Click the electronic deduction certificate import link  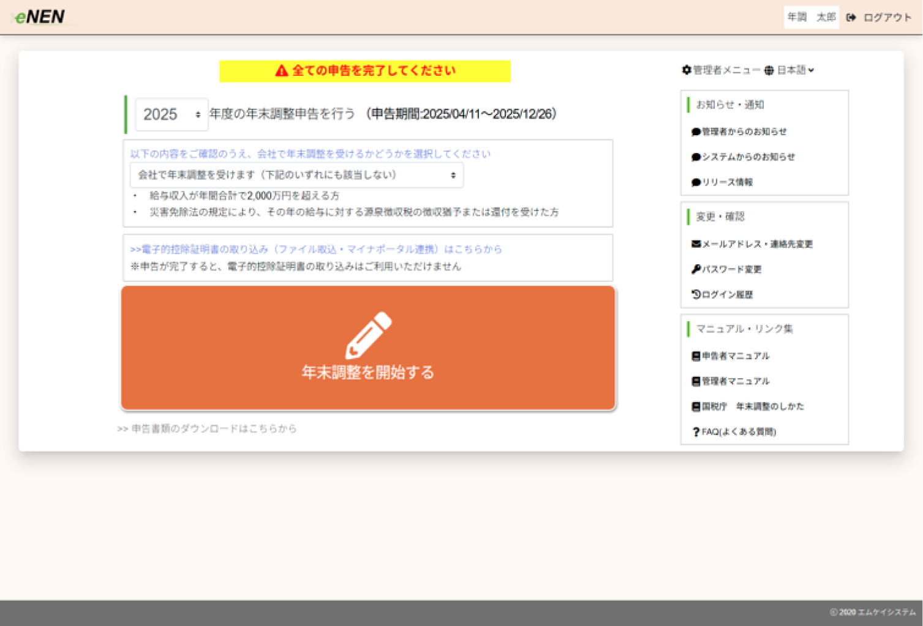(x=316, y=249)
